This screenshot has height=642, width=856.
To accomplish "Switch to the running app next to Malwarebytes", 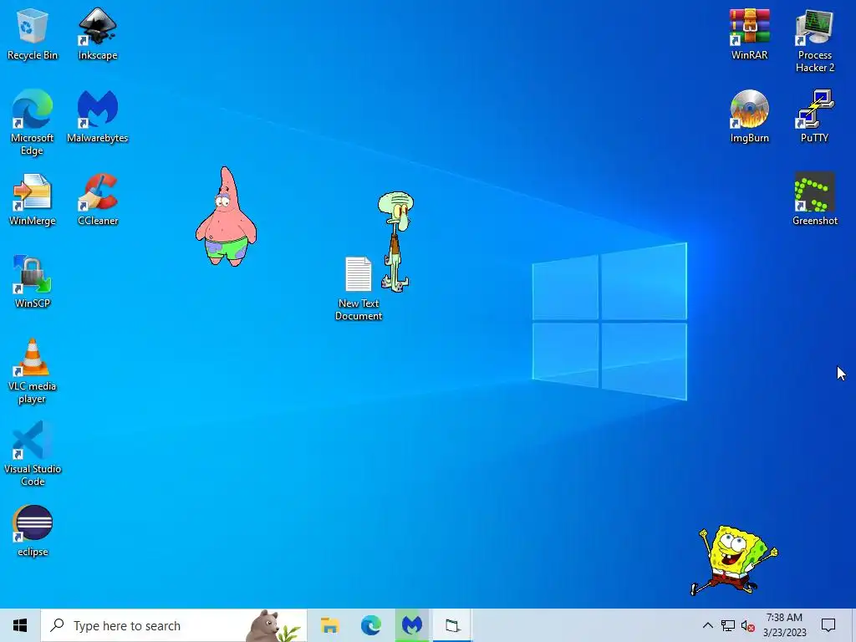I will (x=452, y=625).
